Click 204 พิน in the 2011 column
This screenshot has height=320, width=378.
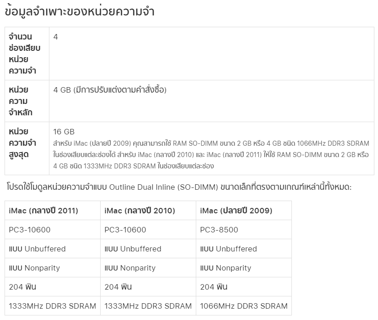pyautogui.click(x=22, y=287)
